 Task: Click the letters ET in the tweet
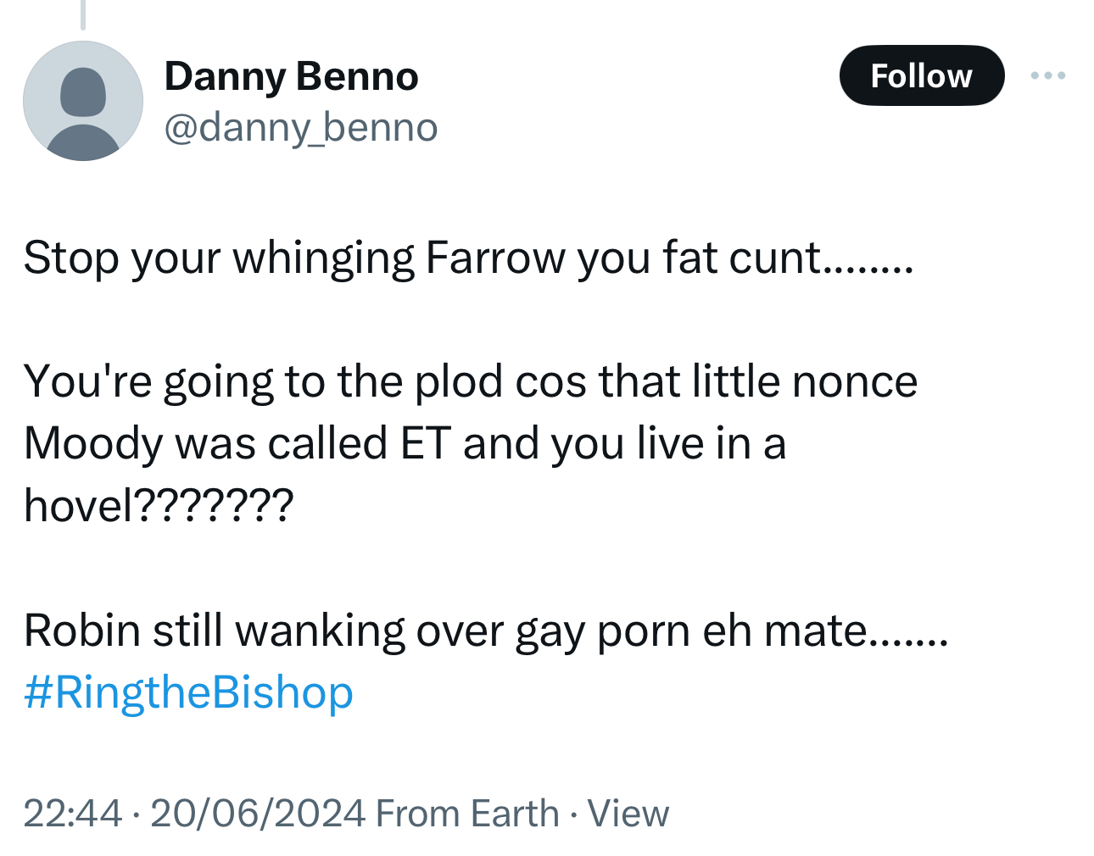(x=424, y=443)
